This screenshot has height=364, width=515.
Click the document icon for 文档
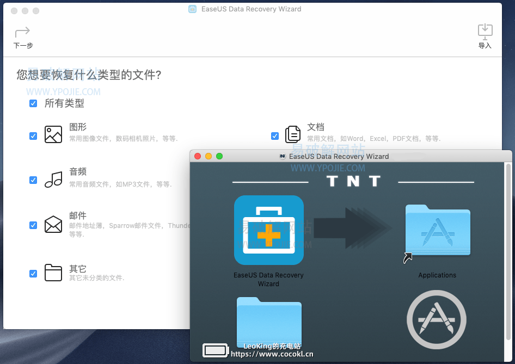click(293, 134)
